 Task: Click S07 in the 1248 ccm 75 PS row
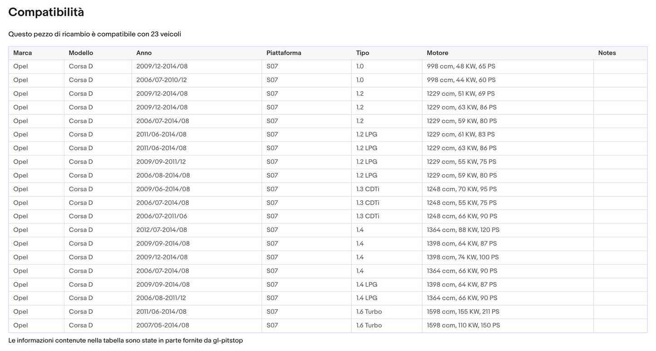[272, 203]
